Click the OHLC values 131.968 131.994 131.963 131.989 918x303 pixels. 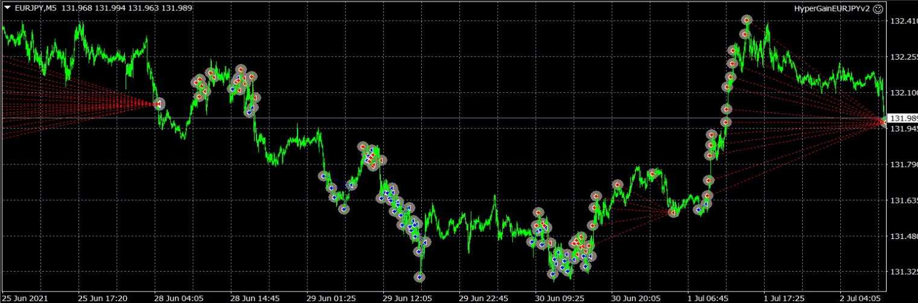[127, 8]
